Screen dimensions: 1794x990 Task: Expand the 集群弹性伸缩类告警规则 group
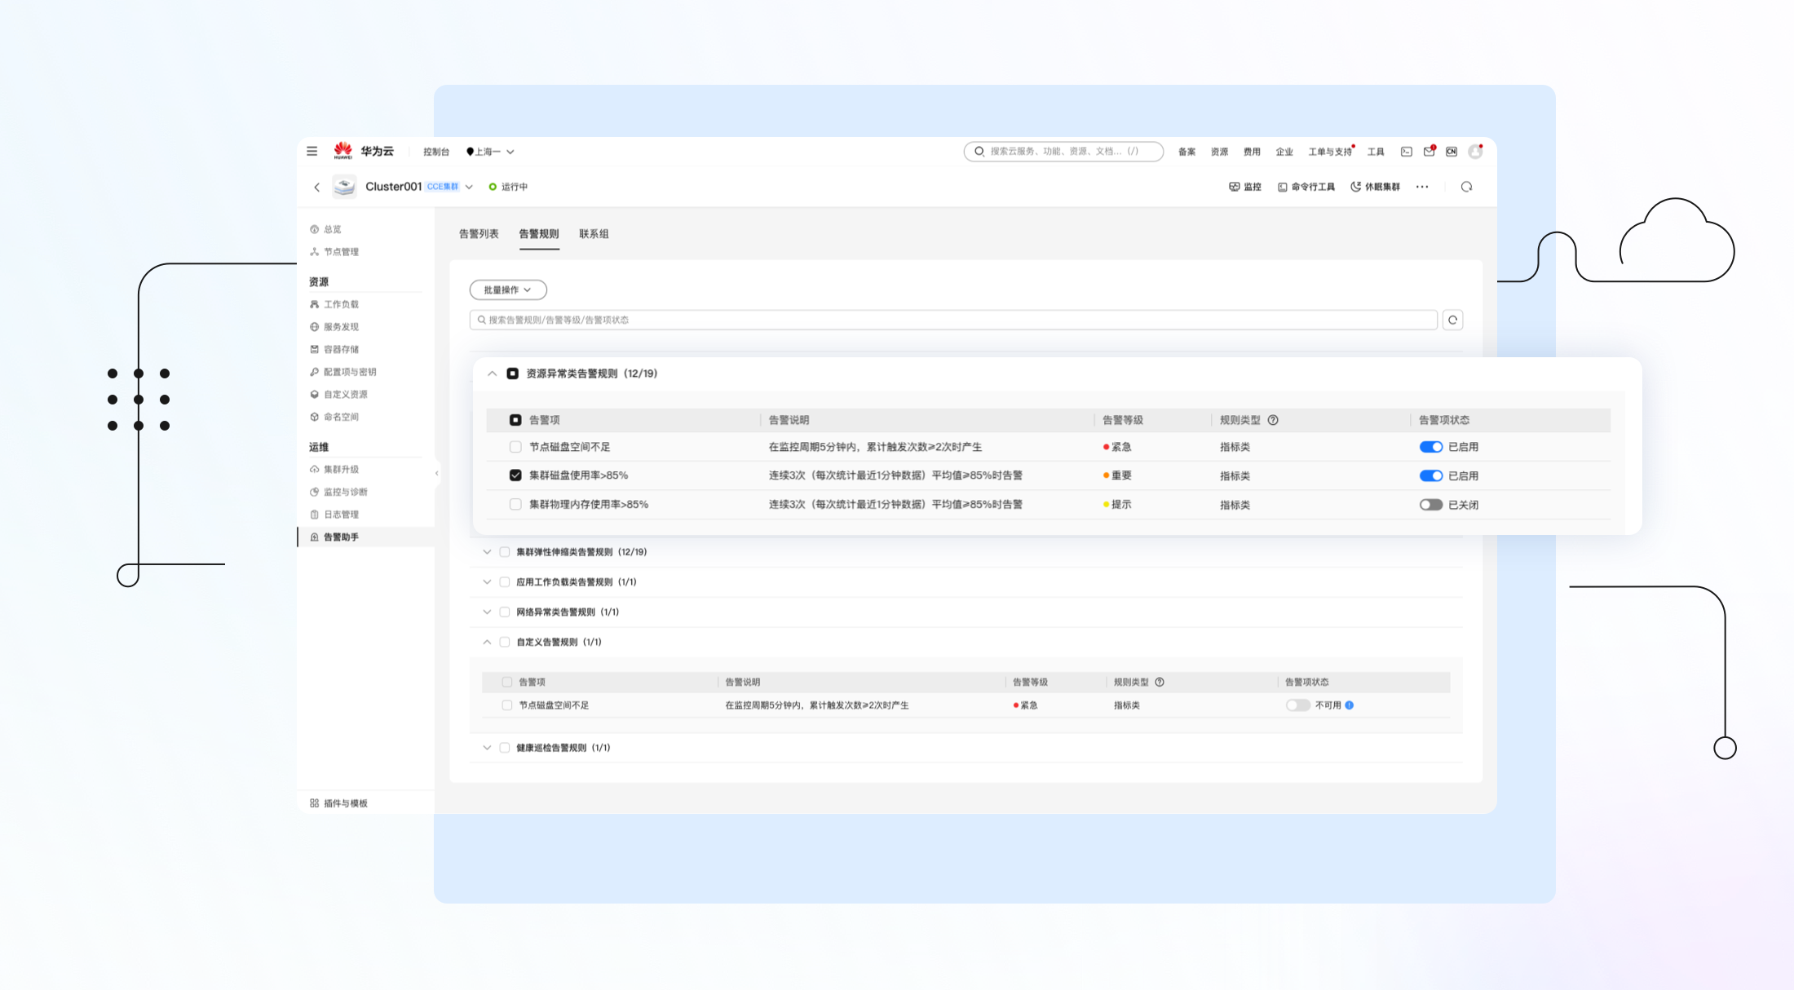[x=487, y=552]
